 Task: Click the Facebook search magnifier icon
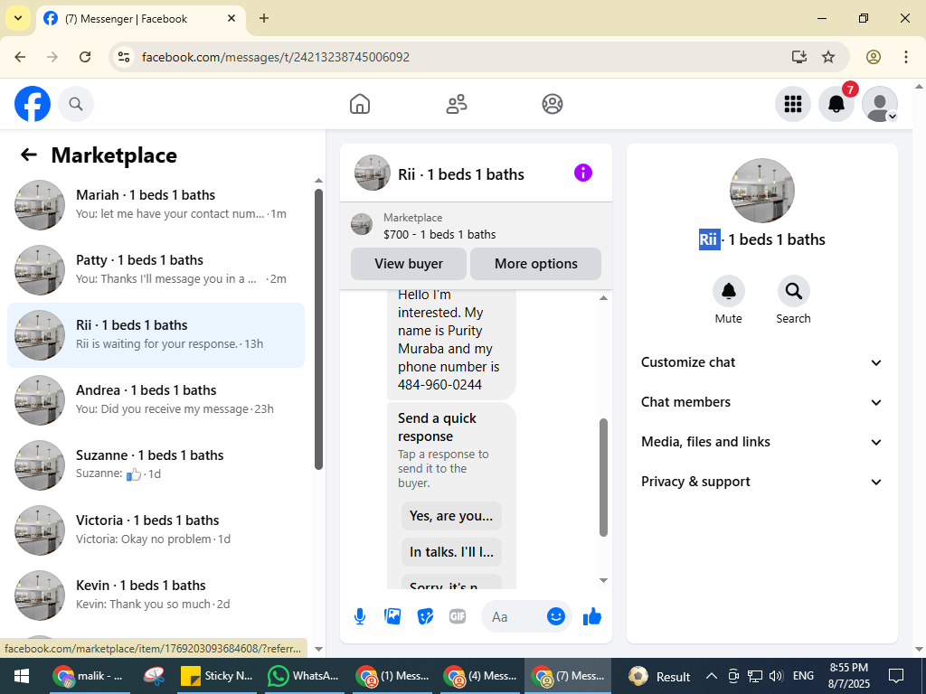tap(76, 104)
